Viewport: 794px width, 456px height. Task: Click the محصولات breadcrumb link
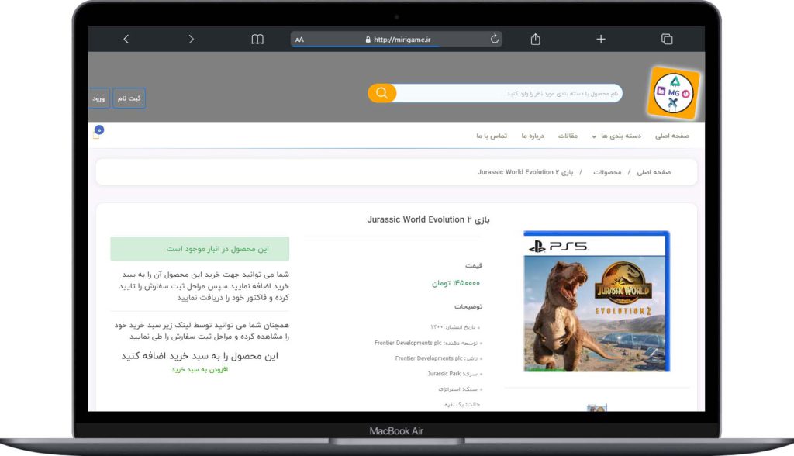(x=607, y=172)
